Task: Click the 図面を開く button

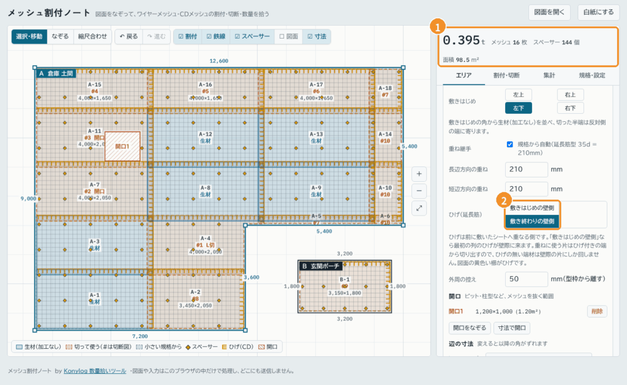Action: (x=549, y=12)
